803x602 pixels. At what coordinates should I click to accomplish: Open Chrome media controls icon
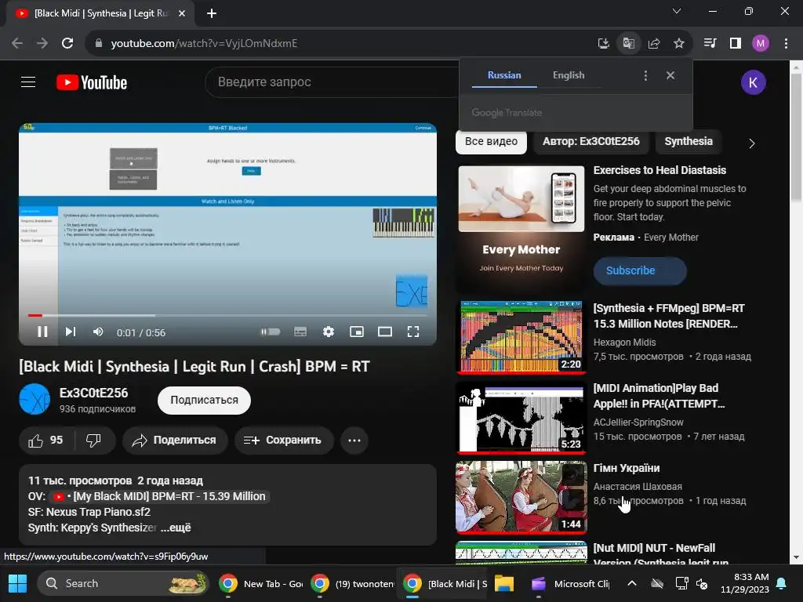[710, 44]
